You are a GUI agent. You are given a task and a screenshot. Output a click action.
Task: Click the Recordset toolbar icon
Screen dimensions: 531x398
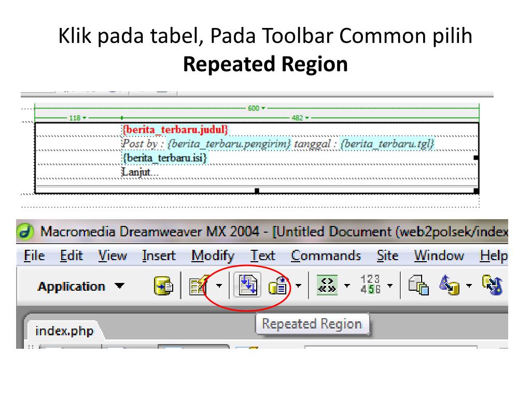163,286
